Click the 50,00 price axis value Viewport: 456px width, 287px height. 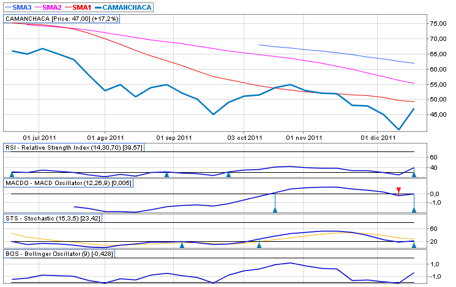pyautogui.click(x=438, y=100)
